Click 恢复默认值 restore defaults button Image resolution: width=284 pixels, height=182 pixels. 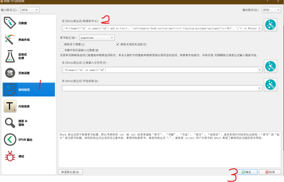point(70,172)
